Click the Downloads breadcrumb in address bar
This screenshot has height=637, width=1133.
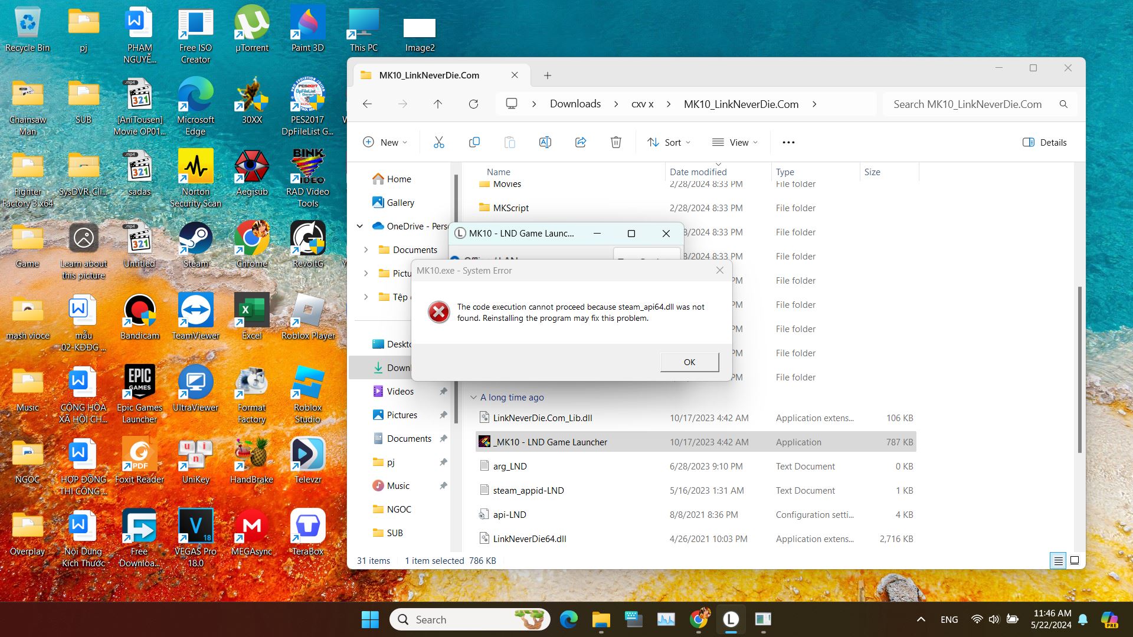[575, 104]
